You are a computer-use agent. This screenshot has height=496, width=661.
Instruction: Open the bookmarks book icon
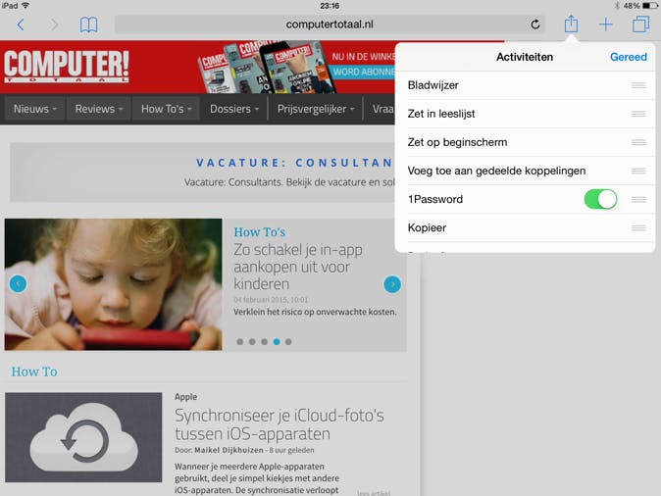pos(88,25)
